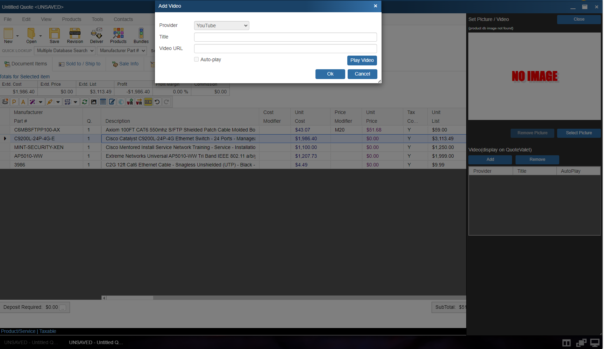Click the highlighter pen icon

coord(50,102)
